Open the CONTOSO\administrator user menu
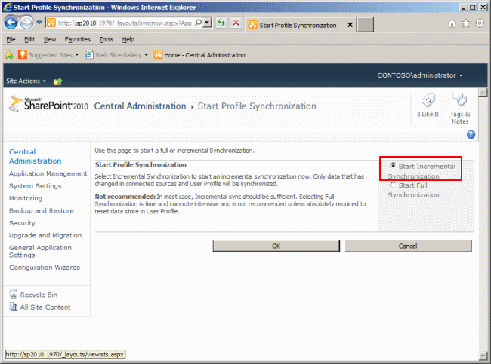Screen dimensions: 491x364 pyautogui.click(x=419, y=75)
